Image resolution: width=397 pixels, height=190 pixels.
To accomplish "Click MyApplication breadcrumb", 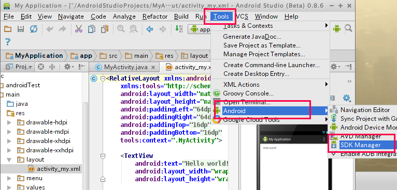I will (x=34, y=56).
